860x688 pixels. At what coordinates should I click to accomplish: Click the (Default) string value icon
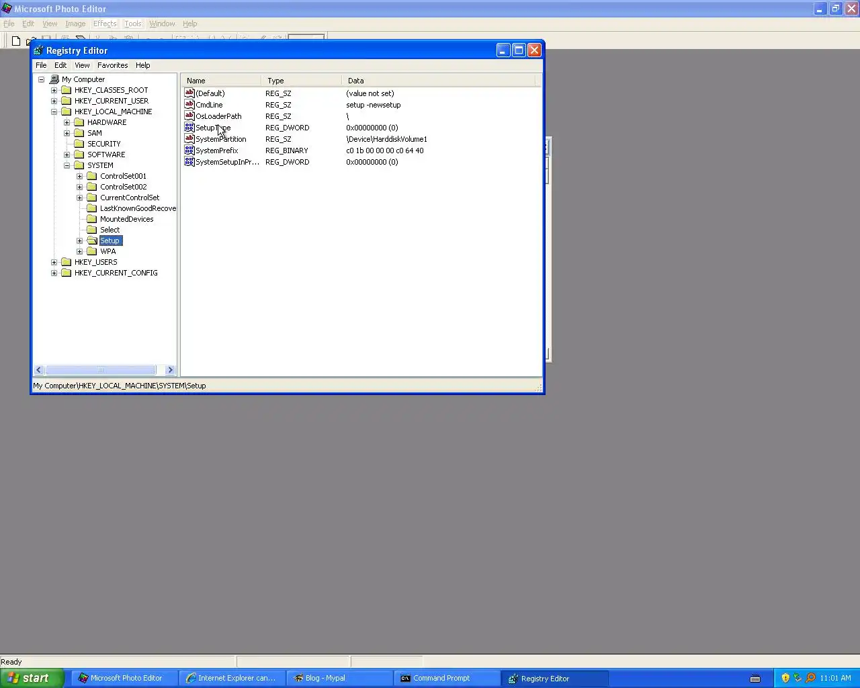tap(189, 93)
